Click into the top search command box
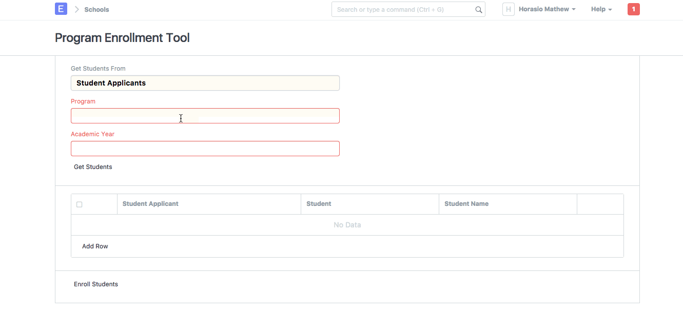The image size is (683, 336). pos(403,10)
